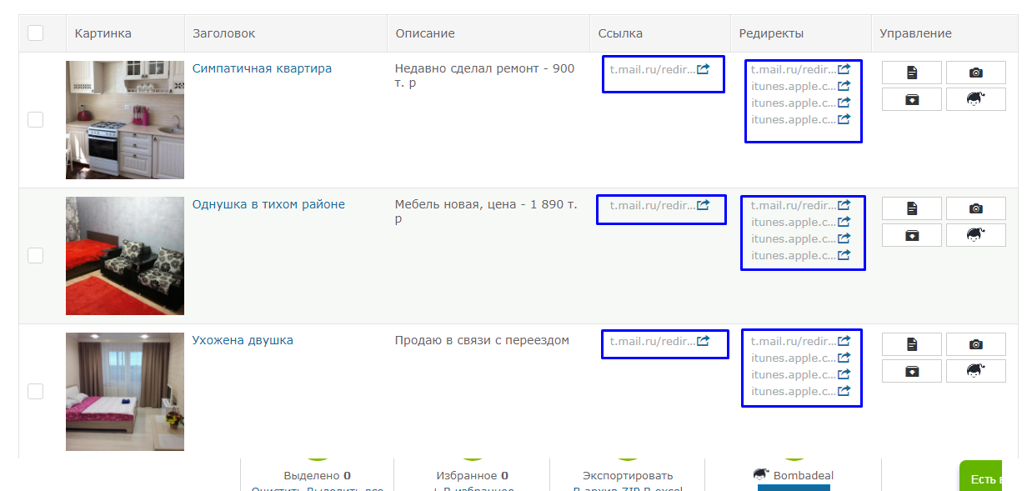Open the Однушка в тихом районе title link

268,204
